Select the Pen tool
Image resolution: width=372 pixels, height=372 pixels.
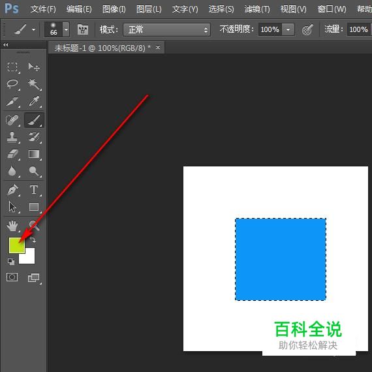12,190
